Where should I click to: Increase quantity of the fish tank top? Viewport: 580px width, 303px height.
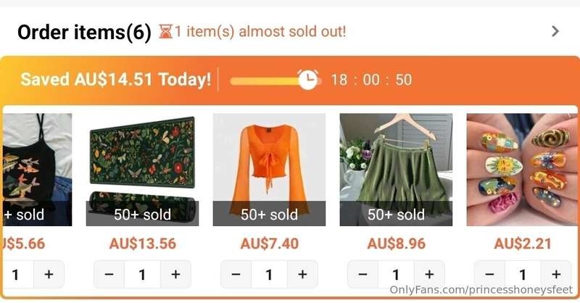(x=49, y=275)
